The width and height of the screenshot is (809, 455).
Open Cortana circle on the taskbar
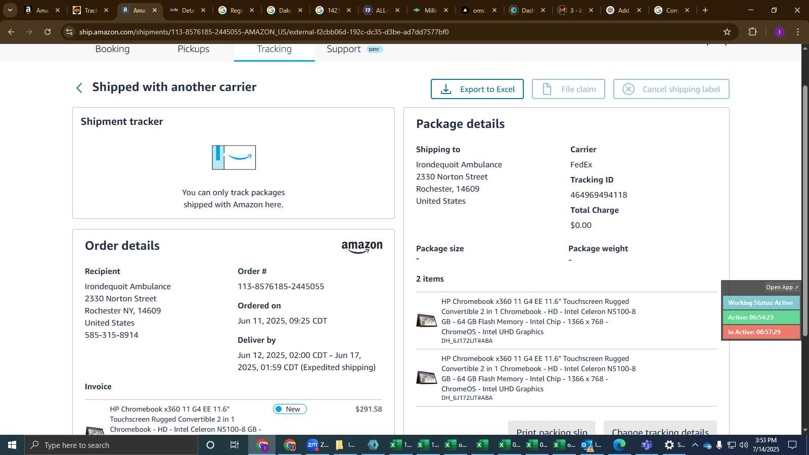tap(210, 445)
